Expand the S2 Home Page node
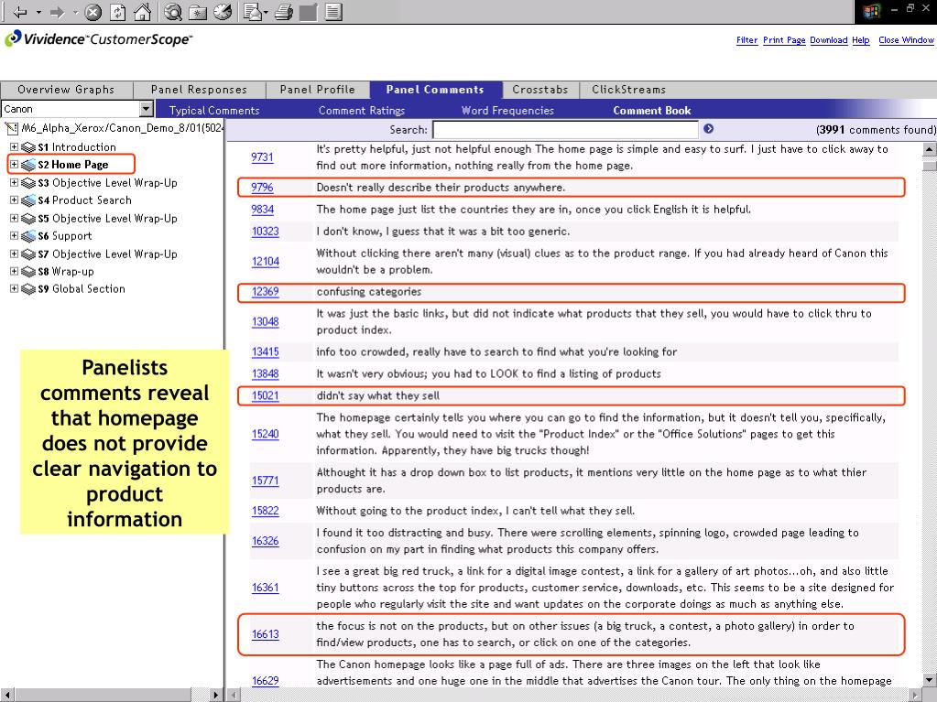 coord(14,164)
